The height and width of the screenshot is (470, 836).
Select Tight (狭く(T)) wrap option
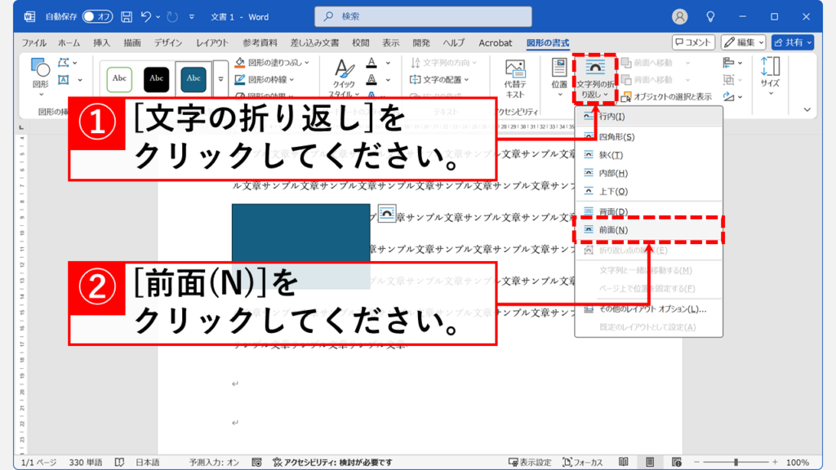click(648, 155)
